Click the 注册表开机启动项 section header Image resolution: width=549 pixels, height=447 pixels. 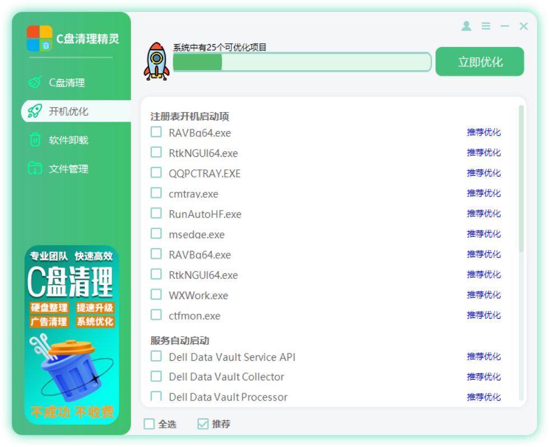189,117
